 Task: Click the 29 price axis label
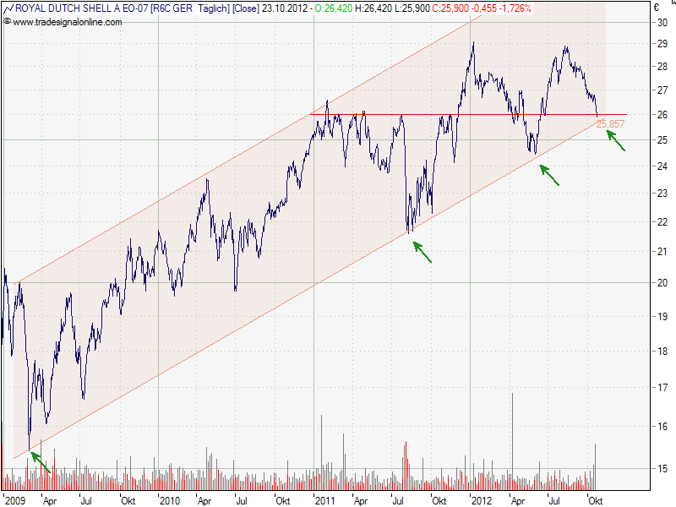(x=662, y=44)
